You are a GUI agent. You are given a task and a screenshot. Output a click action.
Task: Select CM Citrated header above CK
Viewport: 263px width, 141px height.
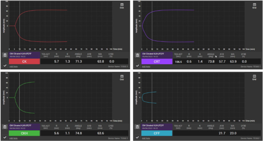point(24,55)
